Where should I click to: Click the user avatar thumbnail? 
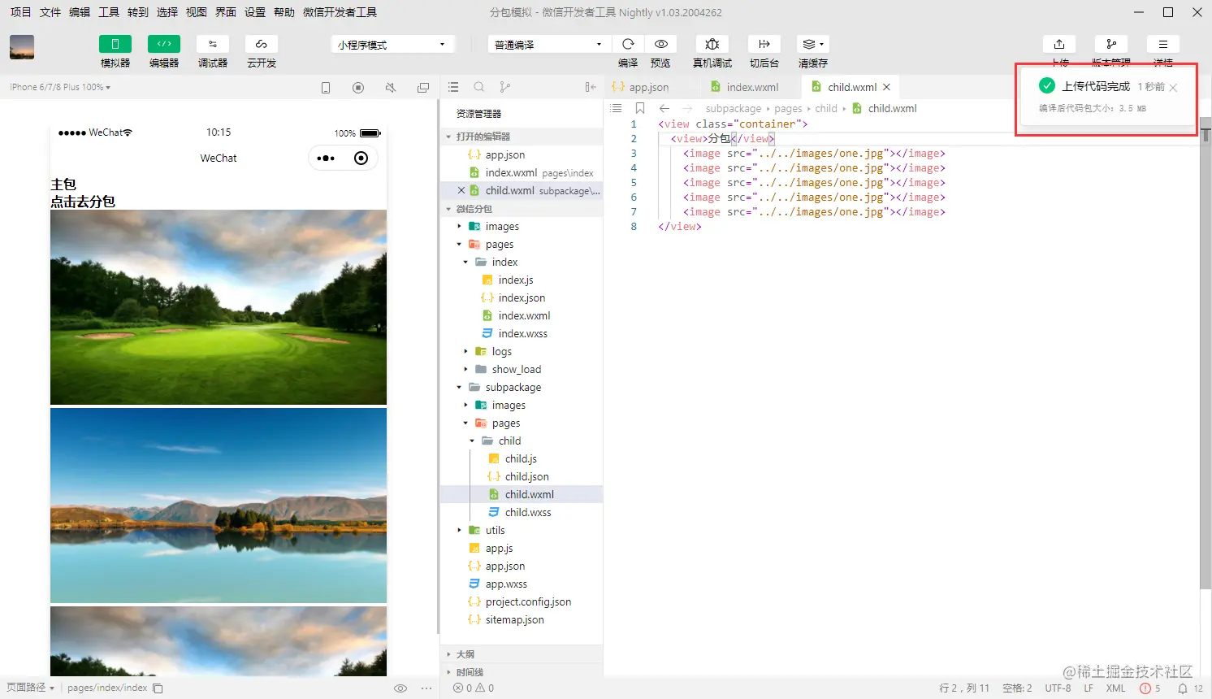click(22, 47)
